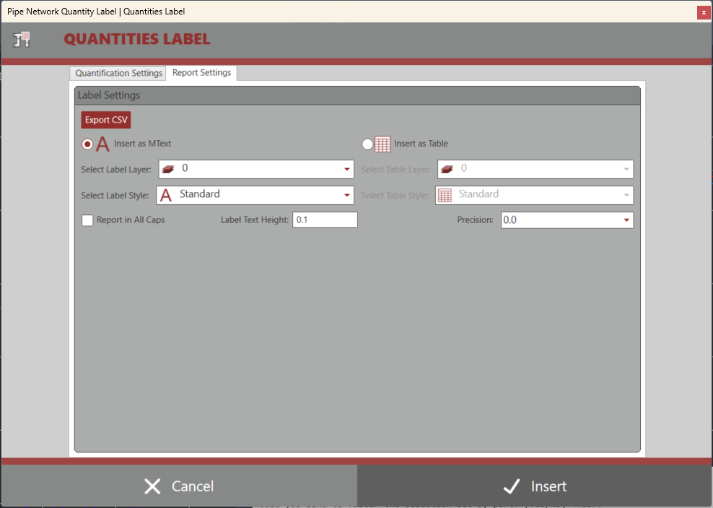Click the Insert as Table label text
The width and height of the screenshot is (713, 508).
coord(421,144)
